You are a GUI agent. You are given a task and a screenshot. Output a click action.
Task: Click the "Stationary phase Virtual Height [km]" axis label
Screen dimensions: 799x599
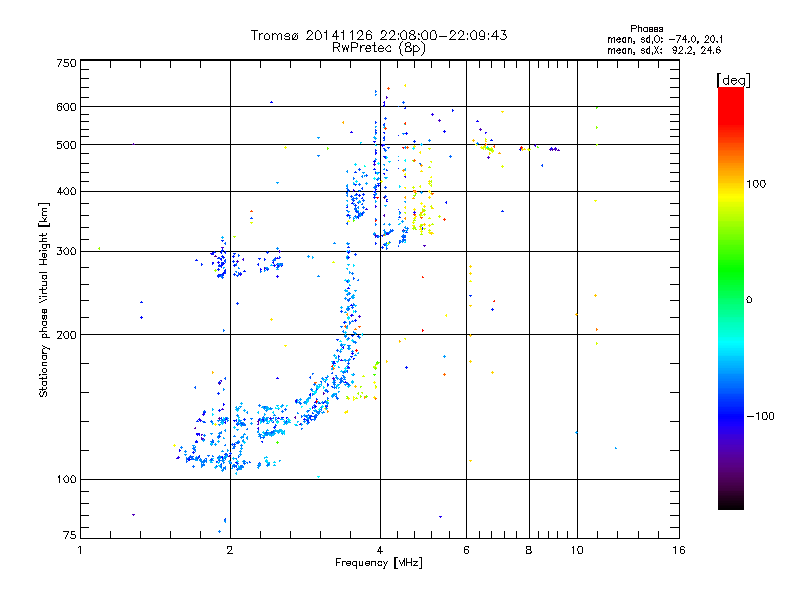tap(44, 299)
